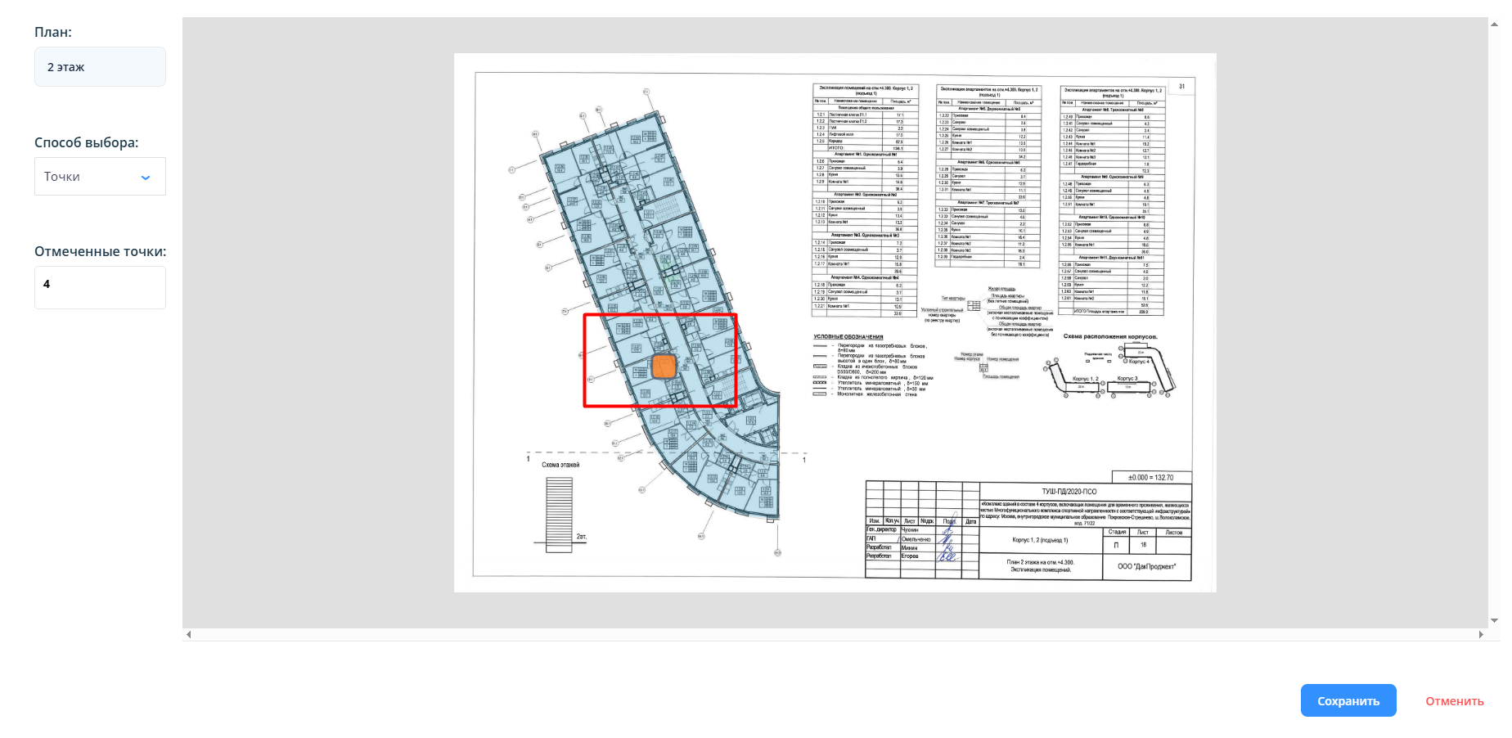Click the ±0.000 = 132.70 elevation box
The width and height of the screenshot is (1512, 738).
[x=1150, y=477]
